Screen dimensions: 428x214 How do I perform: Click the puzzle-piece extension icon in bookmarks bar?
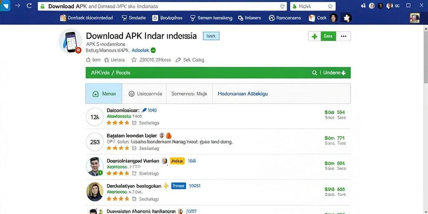pyautogui.click(x=347, y=18)
